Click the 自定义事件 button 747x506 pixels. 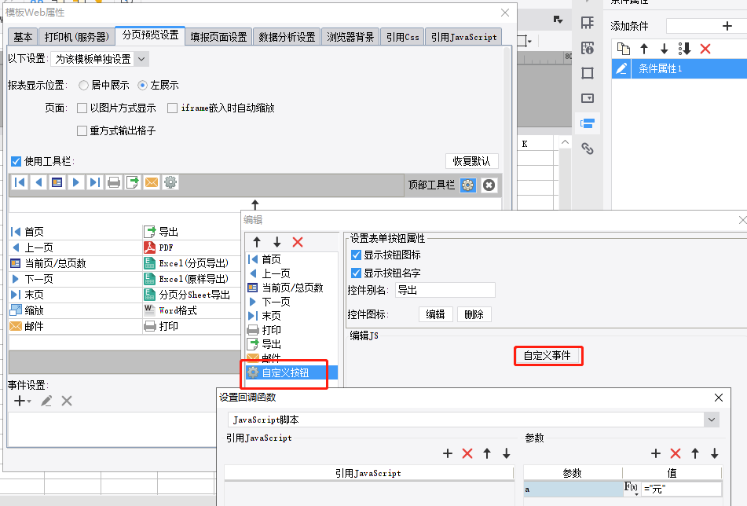click(x=547, y=355)
